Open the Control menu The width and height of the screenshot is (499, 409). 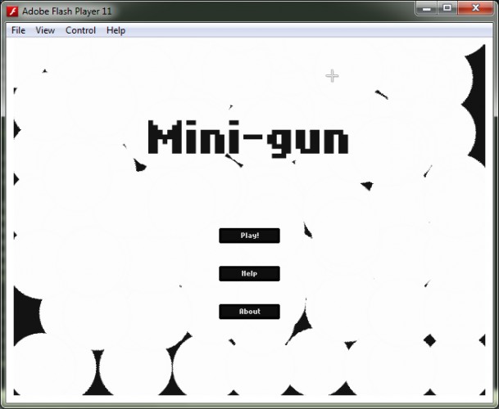pyautogui.click(x=80, y=30)
